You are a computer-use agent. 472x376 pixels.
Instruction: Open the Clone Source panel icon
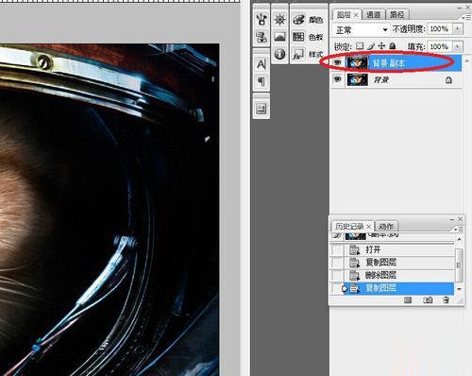coord(261,37)
